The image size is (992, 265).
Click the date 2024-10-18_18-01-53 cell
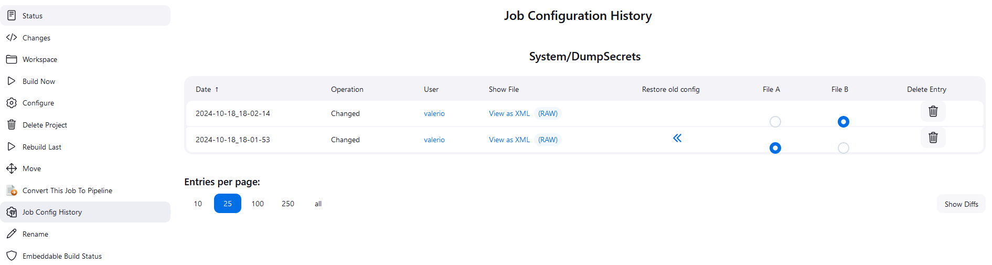(233, 140)
